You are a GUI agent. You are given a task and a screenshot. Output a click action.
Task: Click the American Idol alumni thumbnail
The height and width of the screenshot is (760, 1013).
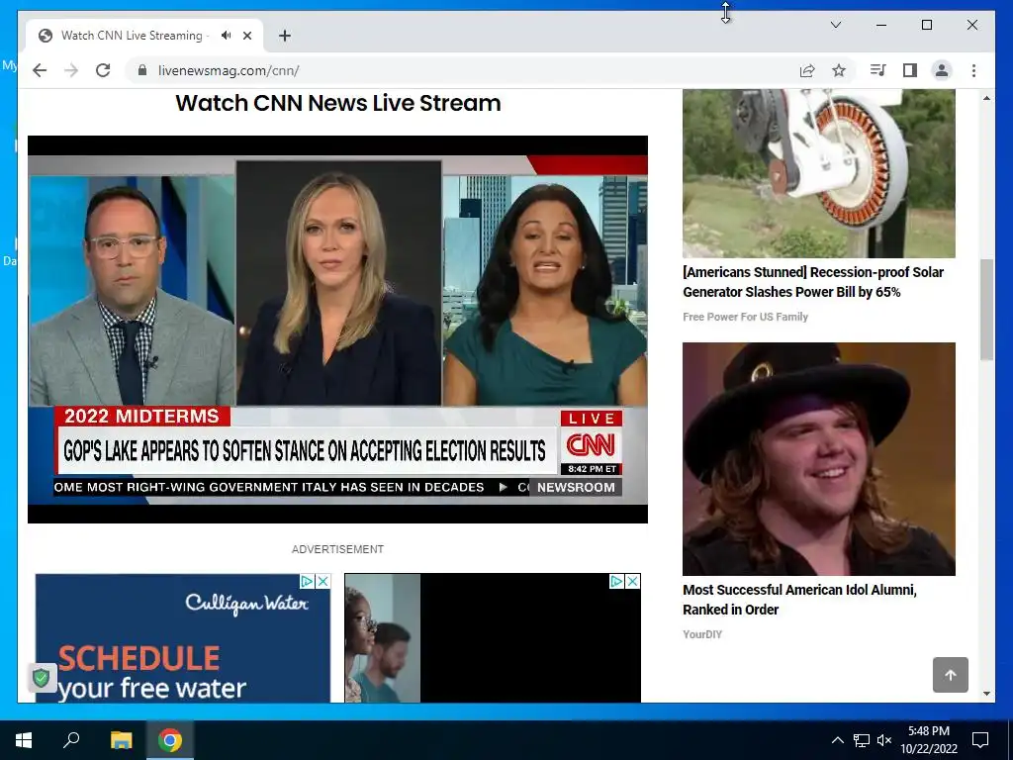818,459
